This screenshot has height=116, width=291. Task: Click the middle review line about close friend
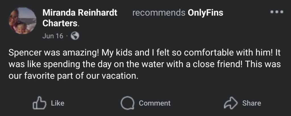point(144,65)
